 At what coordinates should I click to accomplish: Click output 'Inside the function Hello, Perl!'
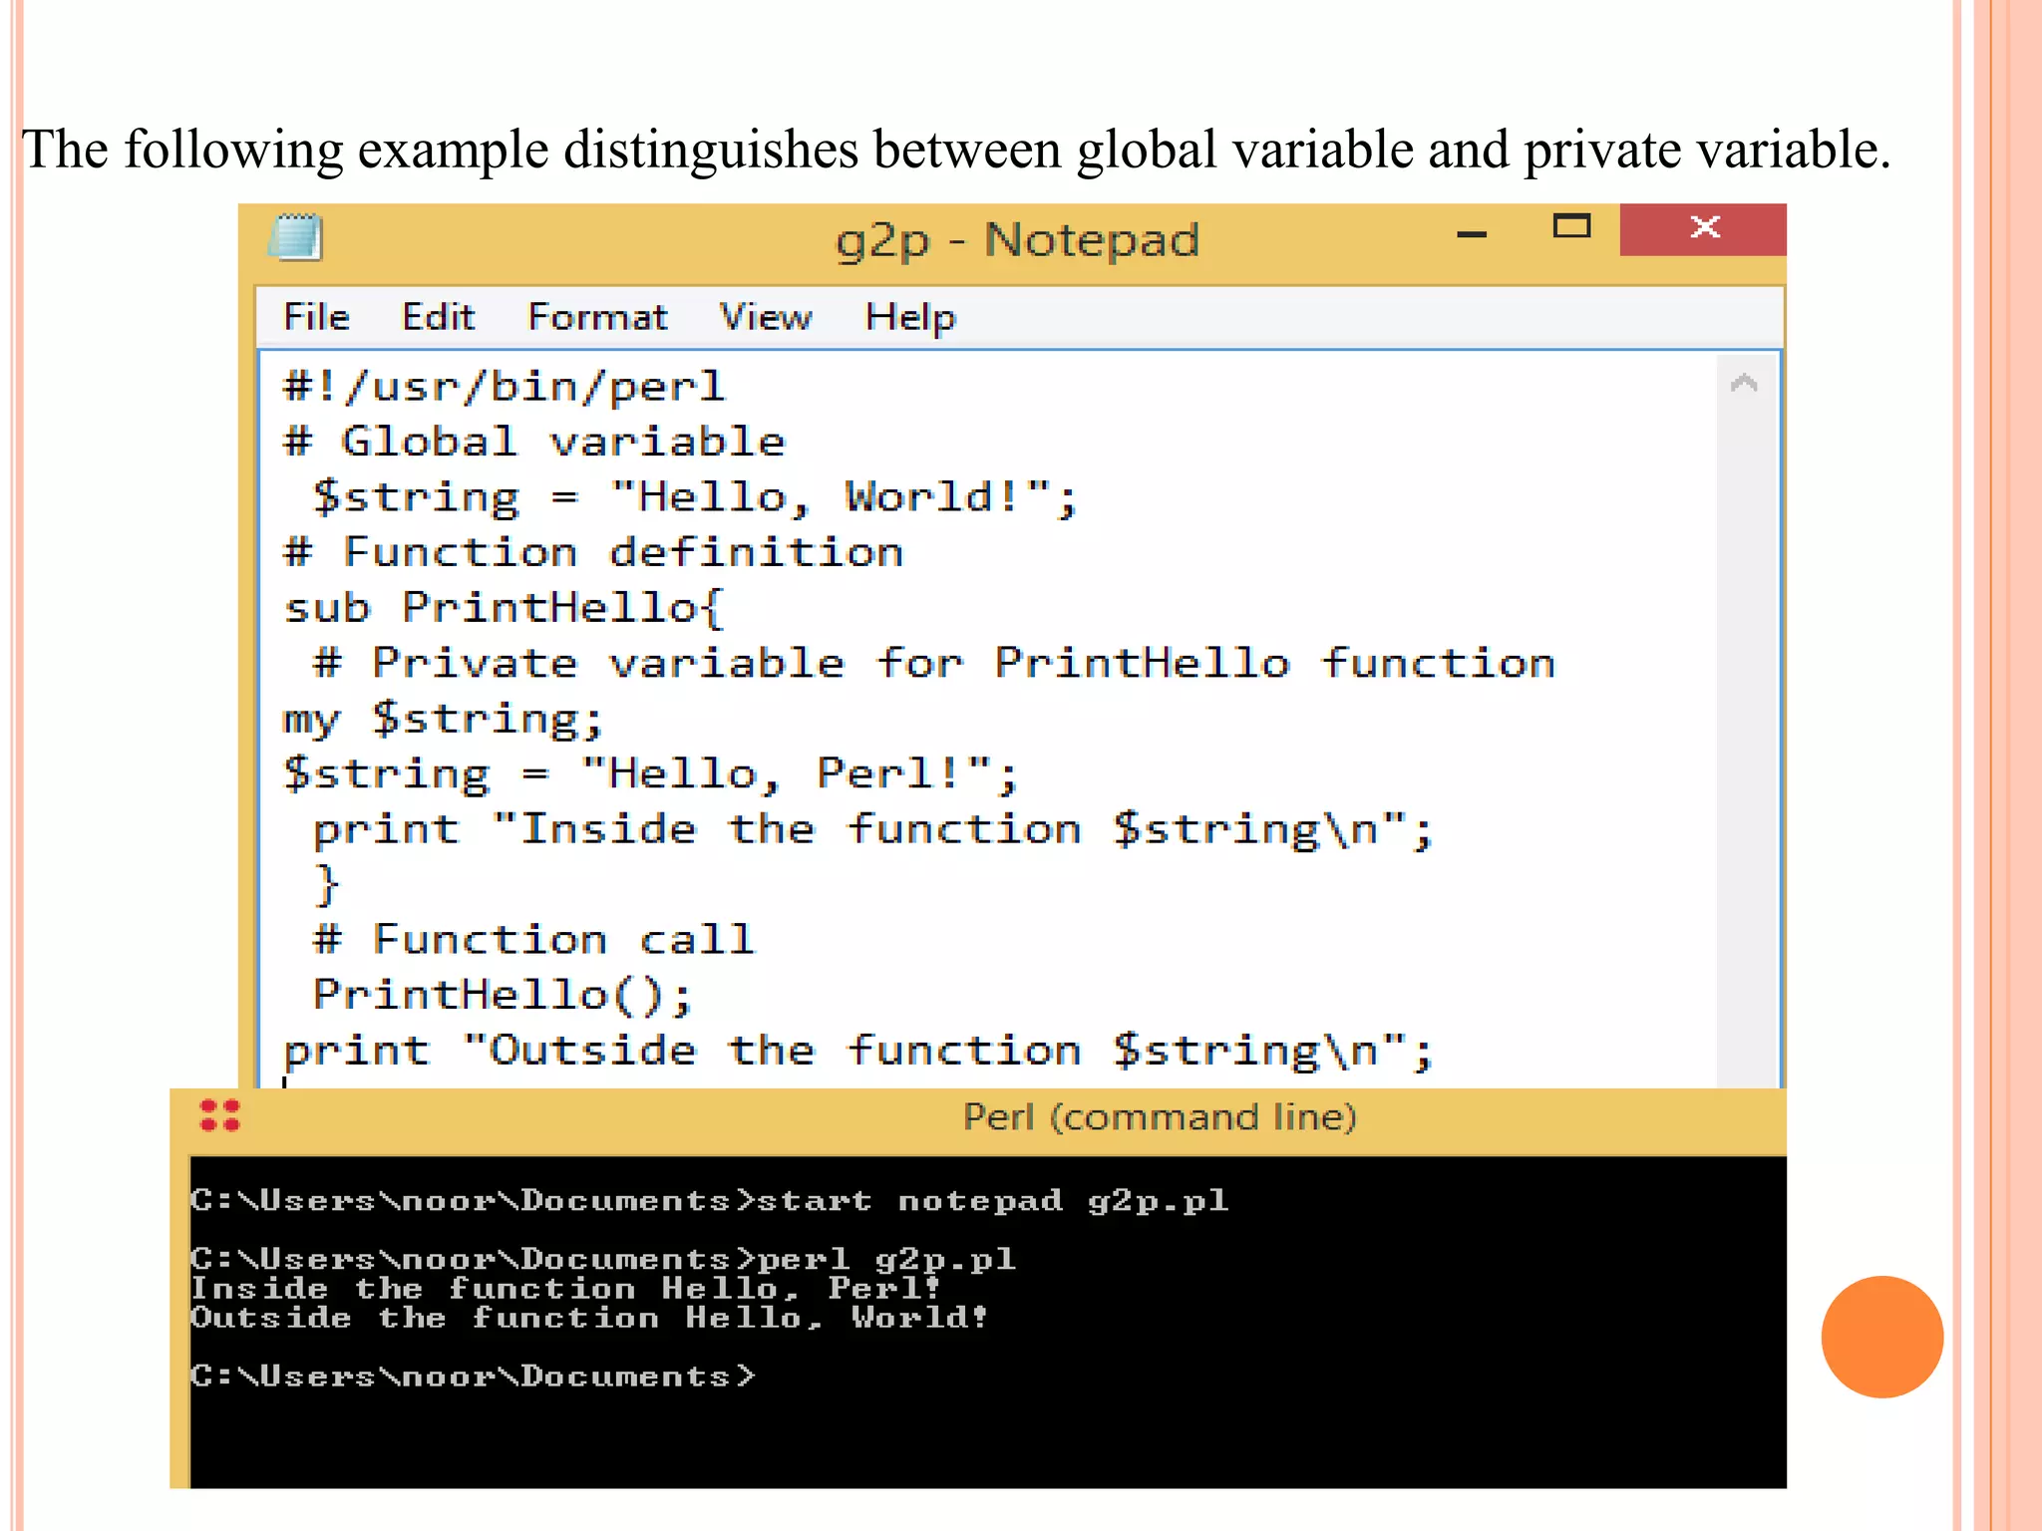click(565, 1288)
